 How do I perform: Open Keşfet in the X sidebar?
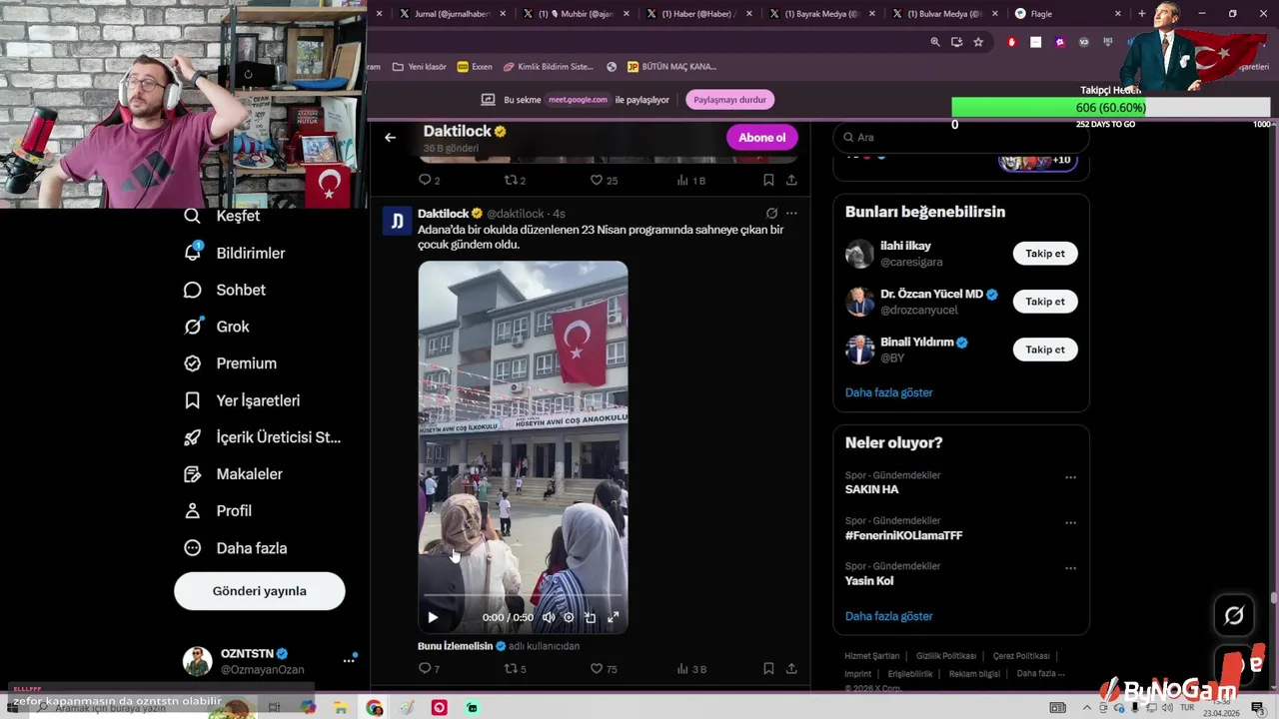click(x=222, y=216)
